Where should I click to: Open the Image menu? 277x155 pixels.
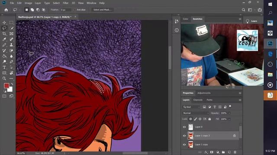point(28,3)
